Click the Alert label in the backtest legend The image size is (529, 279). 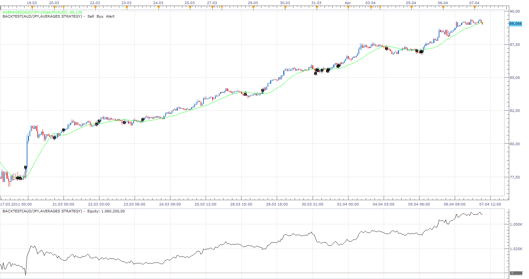[x=110, y=16]
